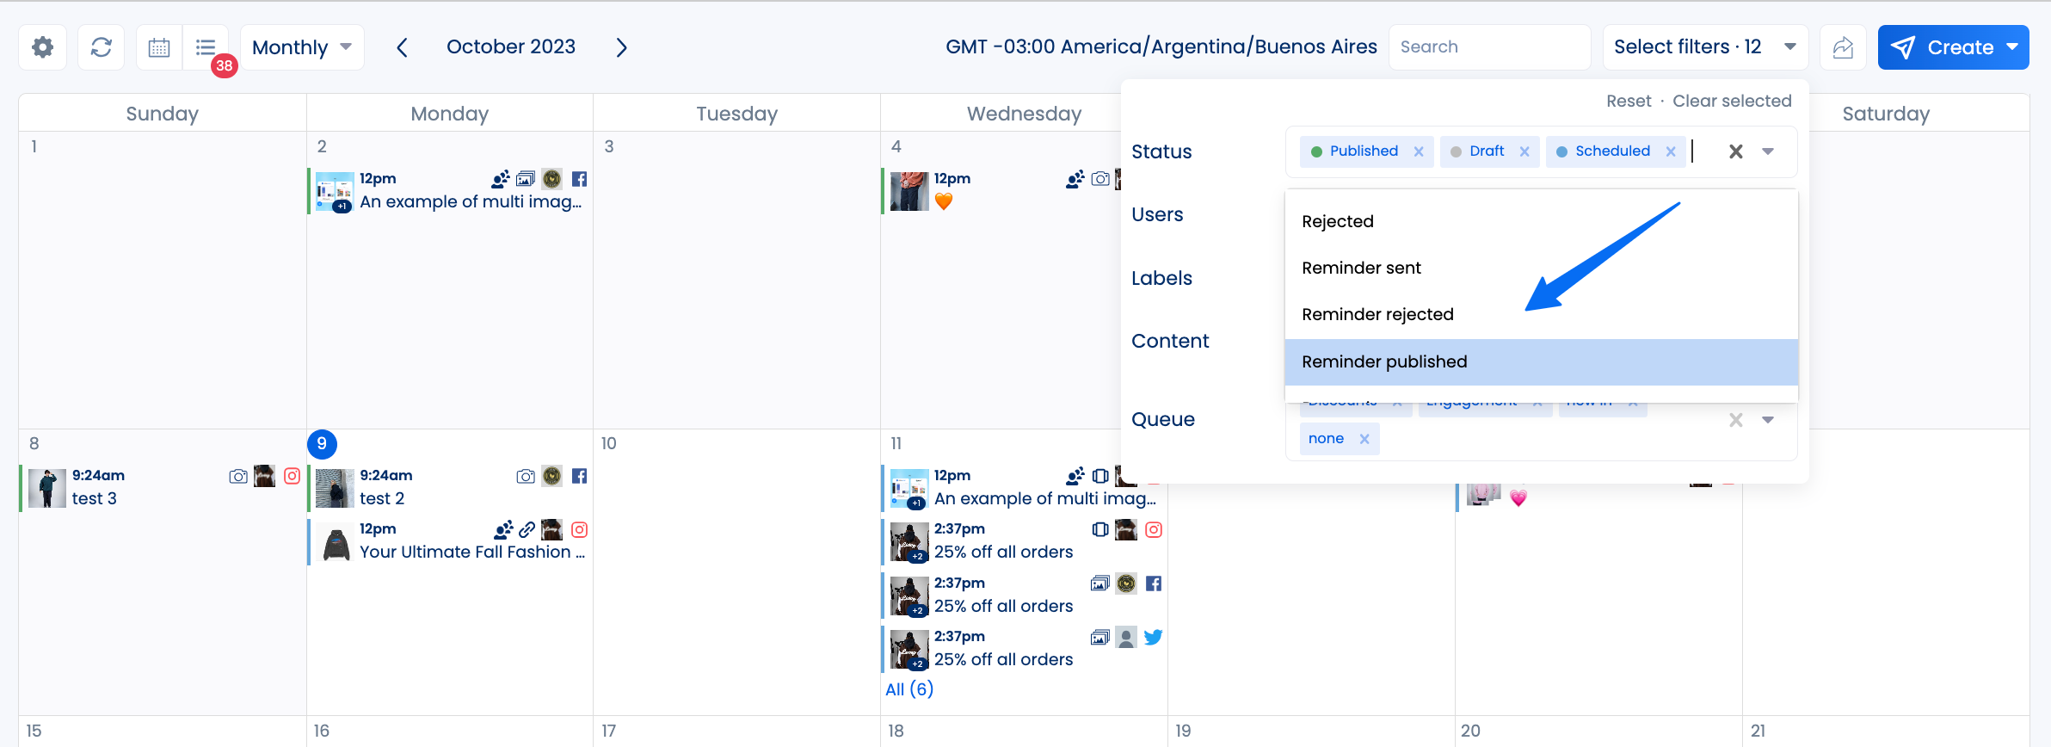
Task: Click team icon on Oct 2 post
Action: coord(501,179)
